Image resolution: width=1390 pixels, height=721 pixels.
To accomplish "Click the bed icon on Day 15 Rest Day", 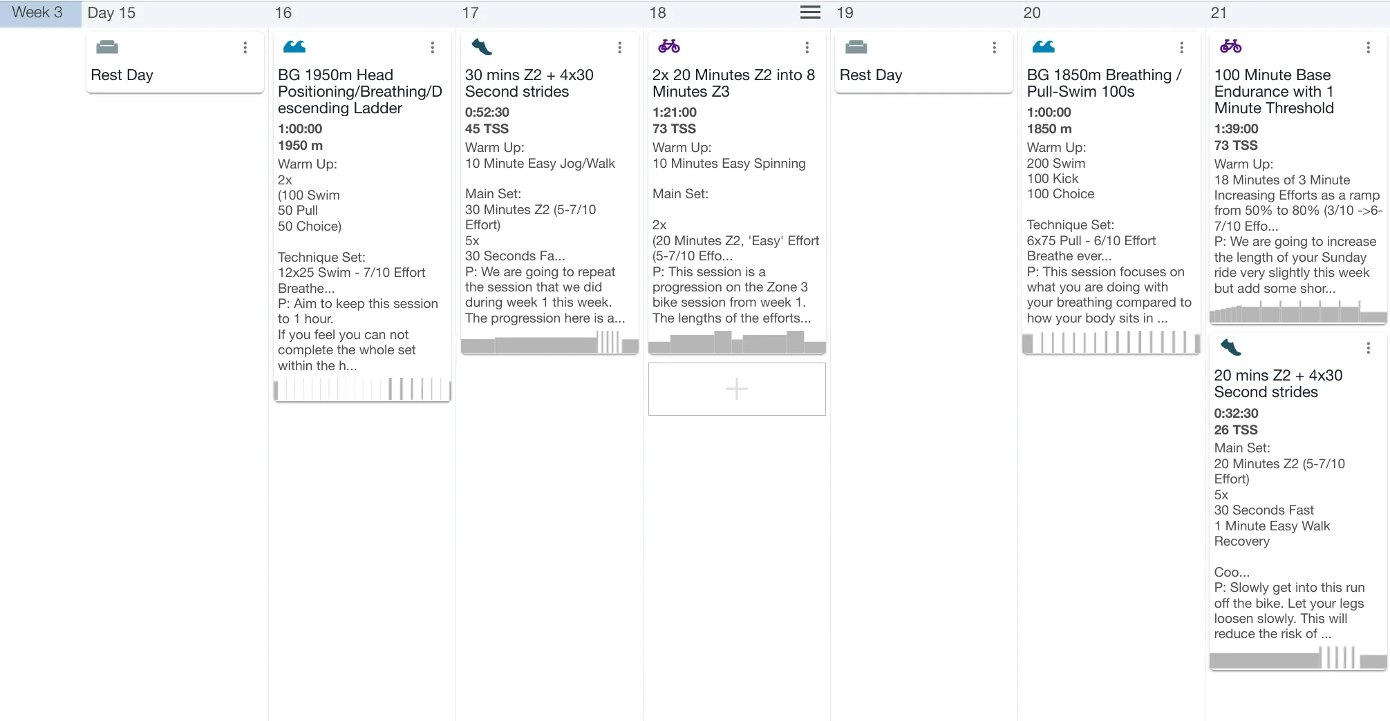I will tap(107, 47).
